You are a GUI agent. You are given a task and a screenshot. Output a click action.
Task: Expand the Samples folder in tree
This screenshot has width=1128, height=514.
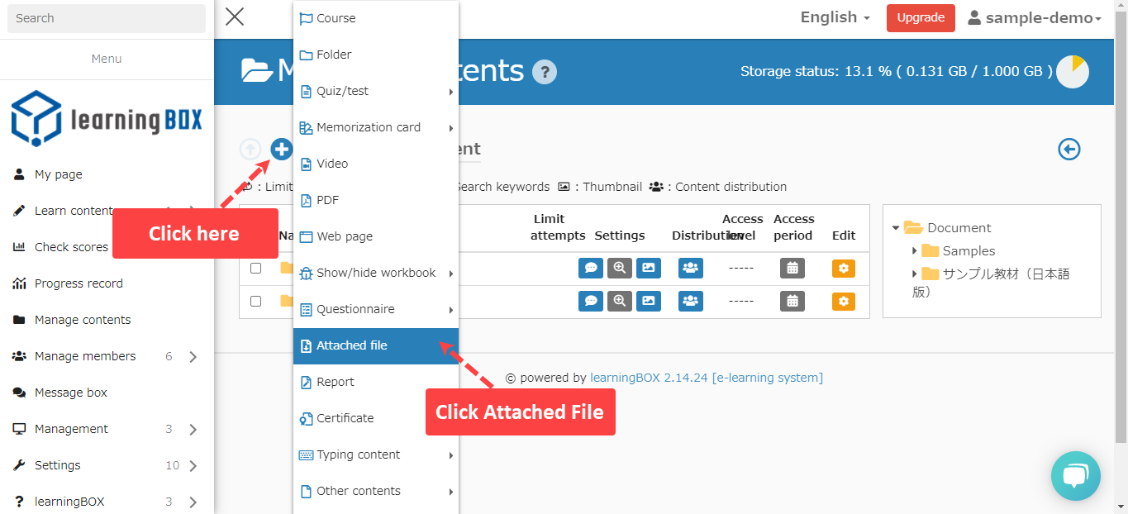tap(915, 250)
